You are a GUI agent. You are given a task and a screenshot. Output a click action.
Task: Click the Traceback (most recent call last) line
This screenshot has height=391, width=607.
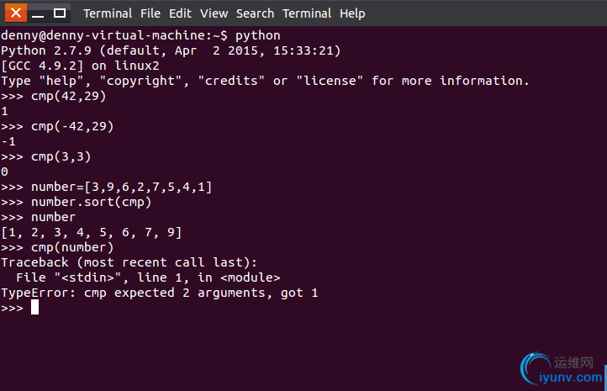(x=129, y=262)
